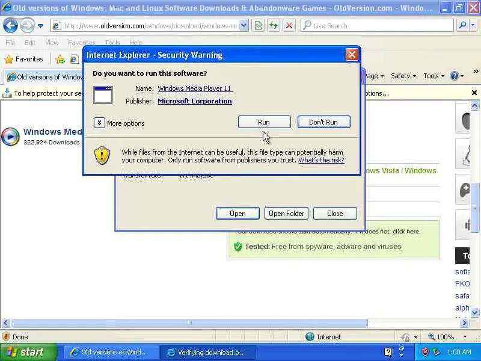Click Close in the download dialog
The image size is (481, 361).
click(335, 214)
